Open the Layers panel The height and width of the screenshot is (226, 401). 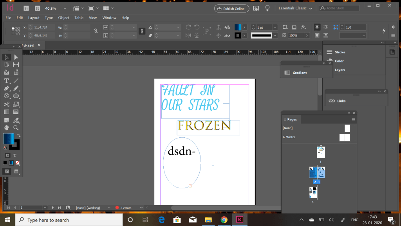tap(340, 70)
